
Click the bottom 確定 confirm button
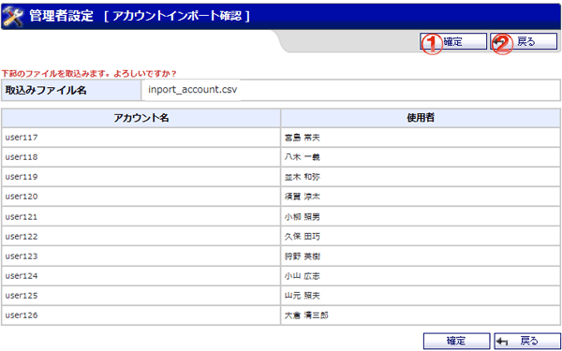tap(456, 341)
